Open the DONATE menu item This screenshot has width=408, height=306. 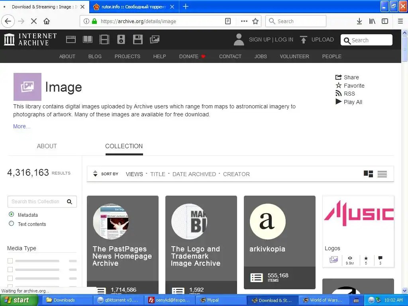click(192, 57)
